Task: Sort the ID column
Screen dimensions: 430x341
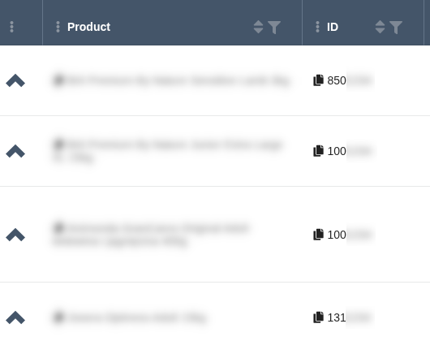Action: pyautogui.click(x=380, y=27)
